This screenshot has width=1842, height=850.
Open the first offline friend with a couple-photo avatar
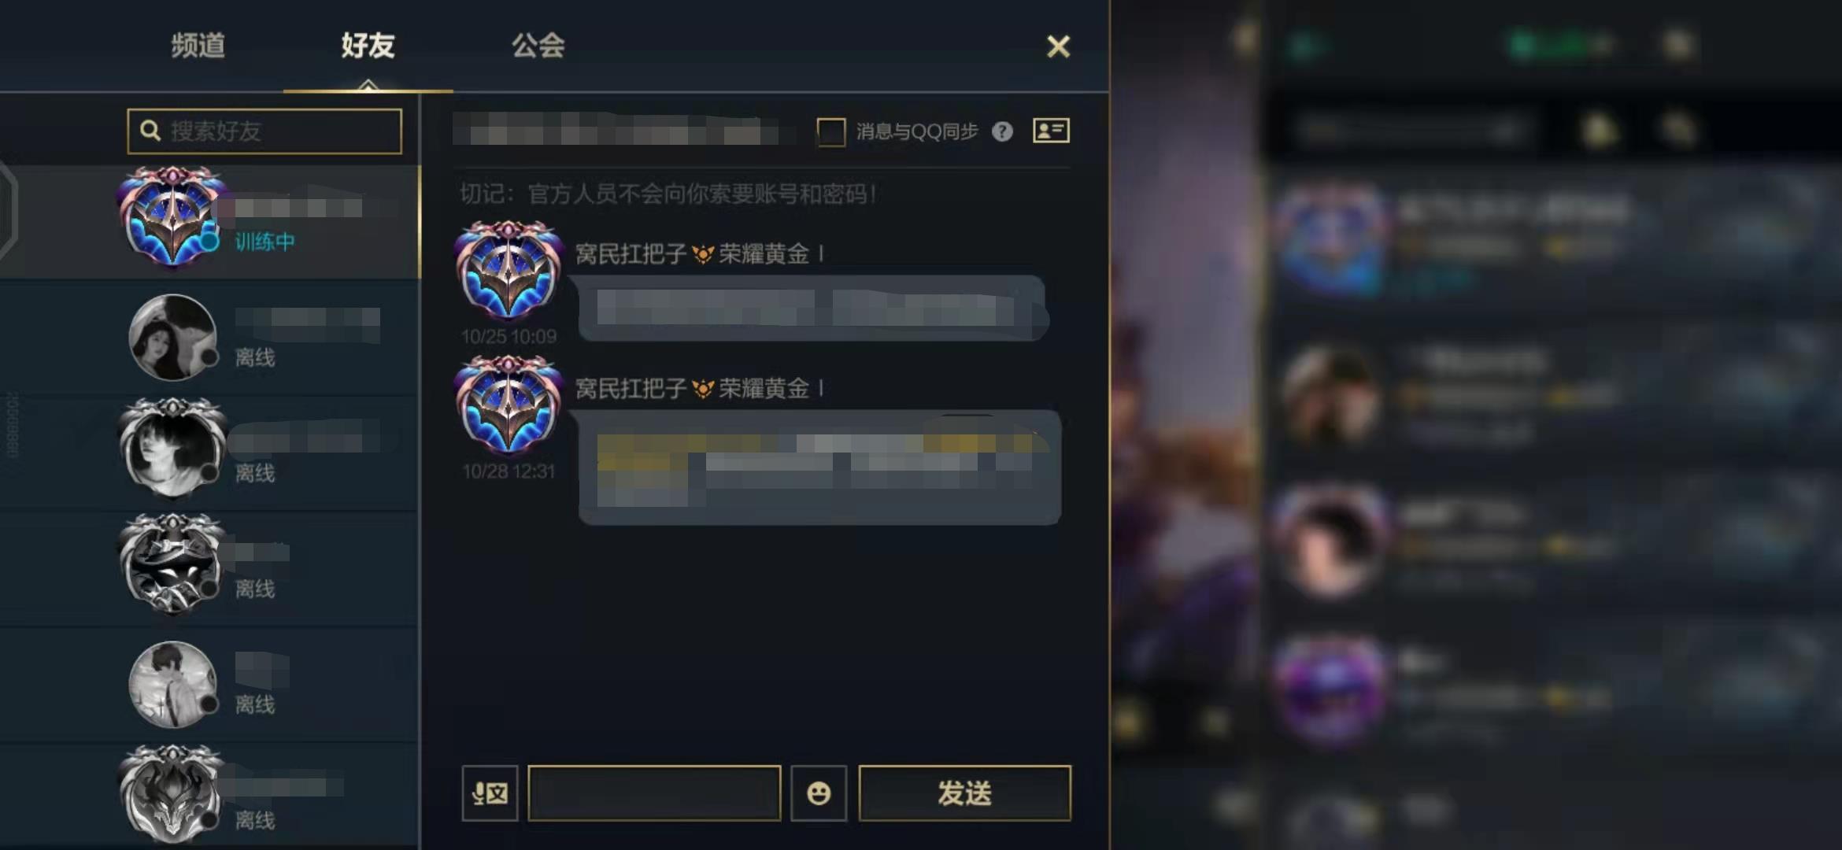(x=209, y=338)
